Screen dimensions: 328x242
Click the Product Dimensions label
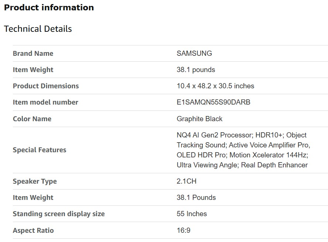click(x=46, y=86)
